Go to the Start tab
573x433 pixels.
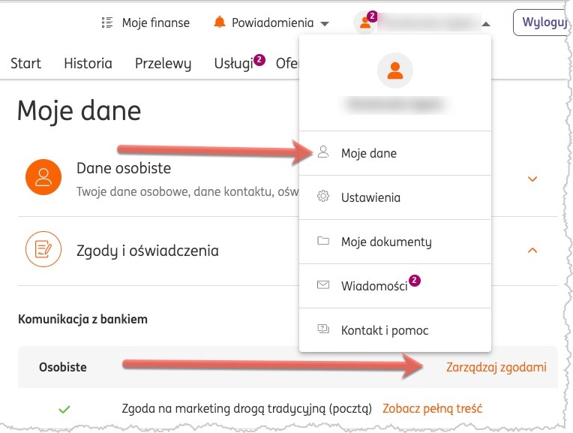tap(25, 63)
